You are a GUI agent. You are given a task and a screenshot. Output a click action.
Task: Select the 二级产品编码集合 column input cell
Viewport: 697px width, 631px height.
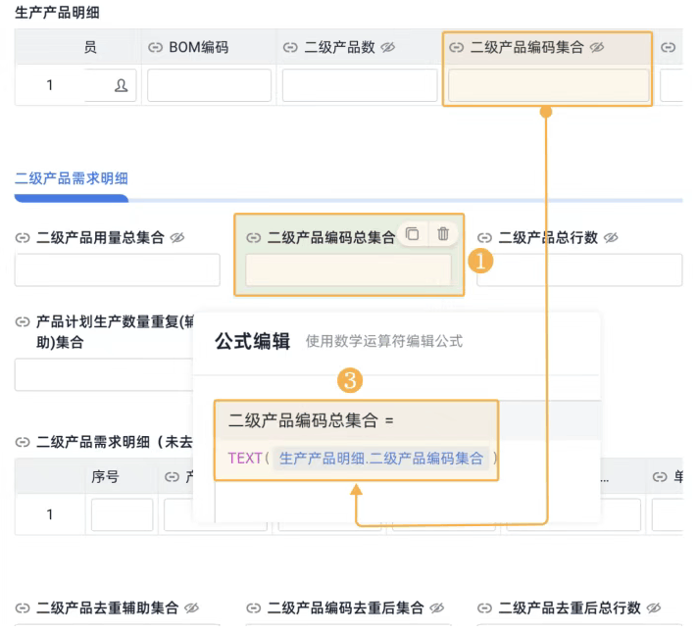point(548,86)
